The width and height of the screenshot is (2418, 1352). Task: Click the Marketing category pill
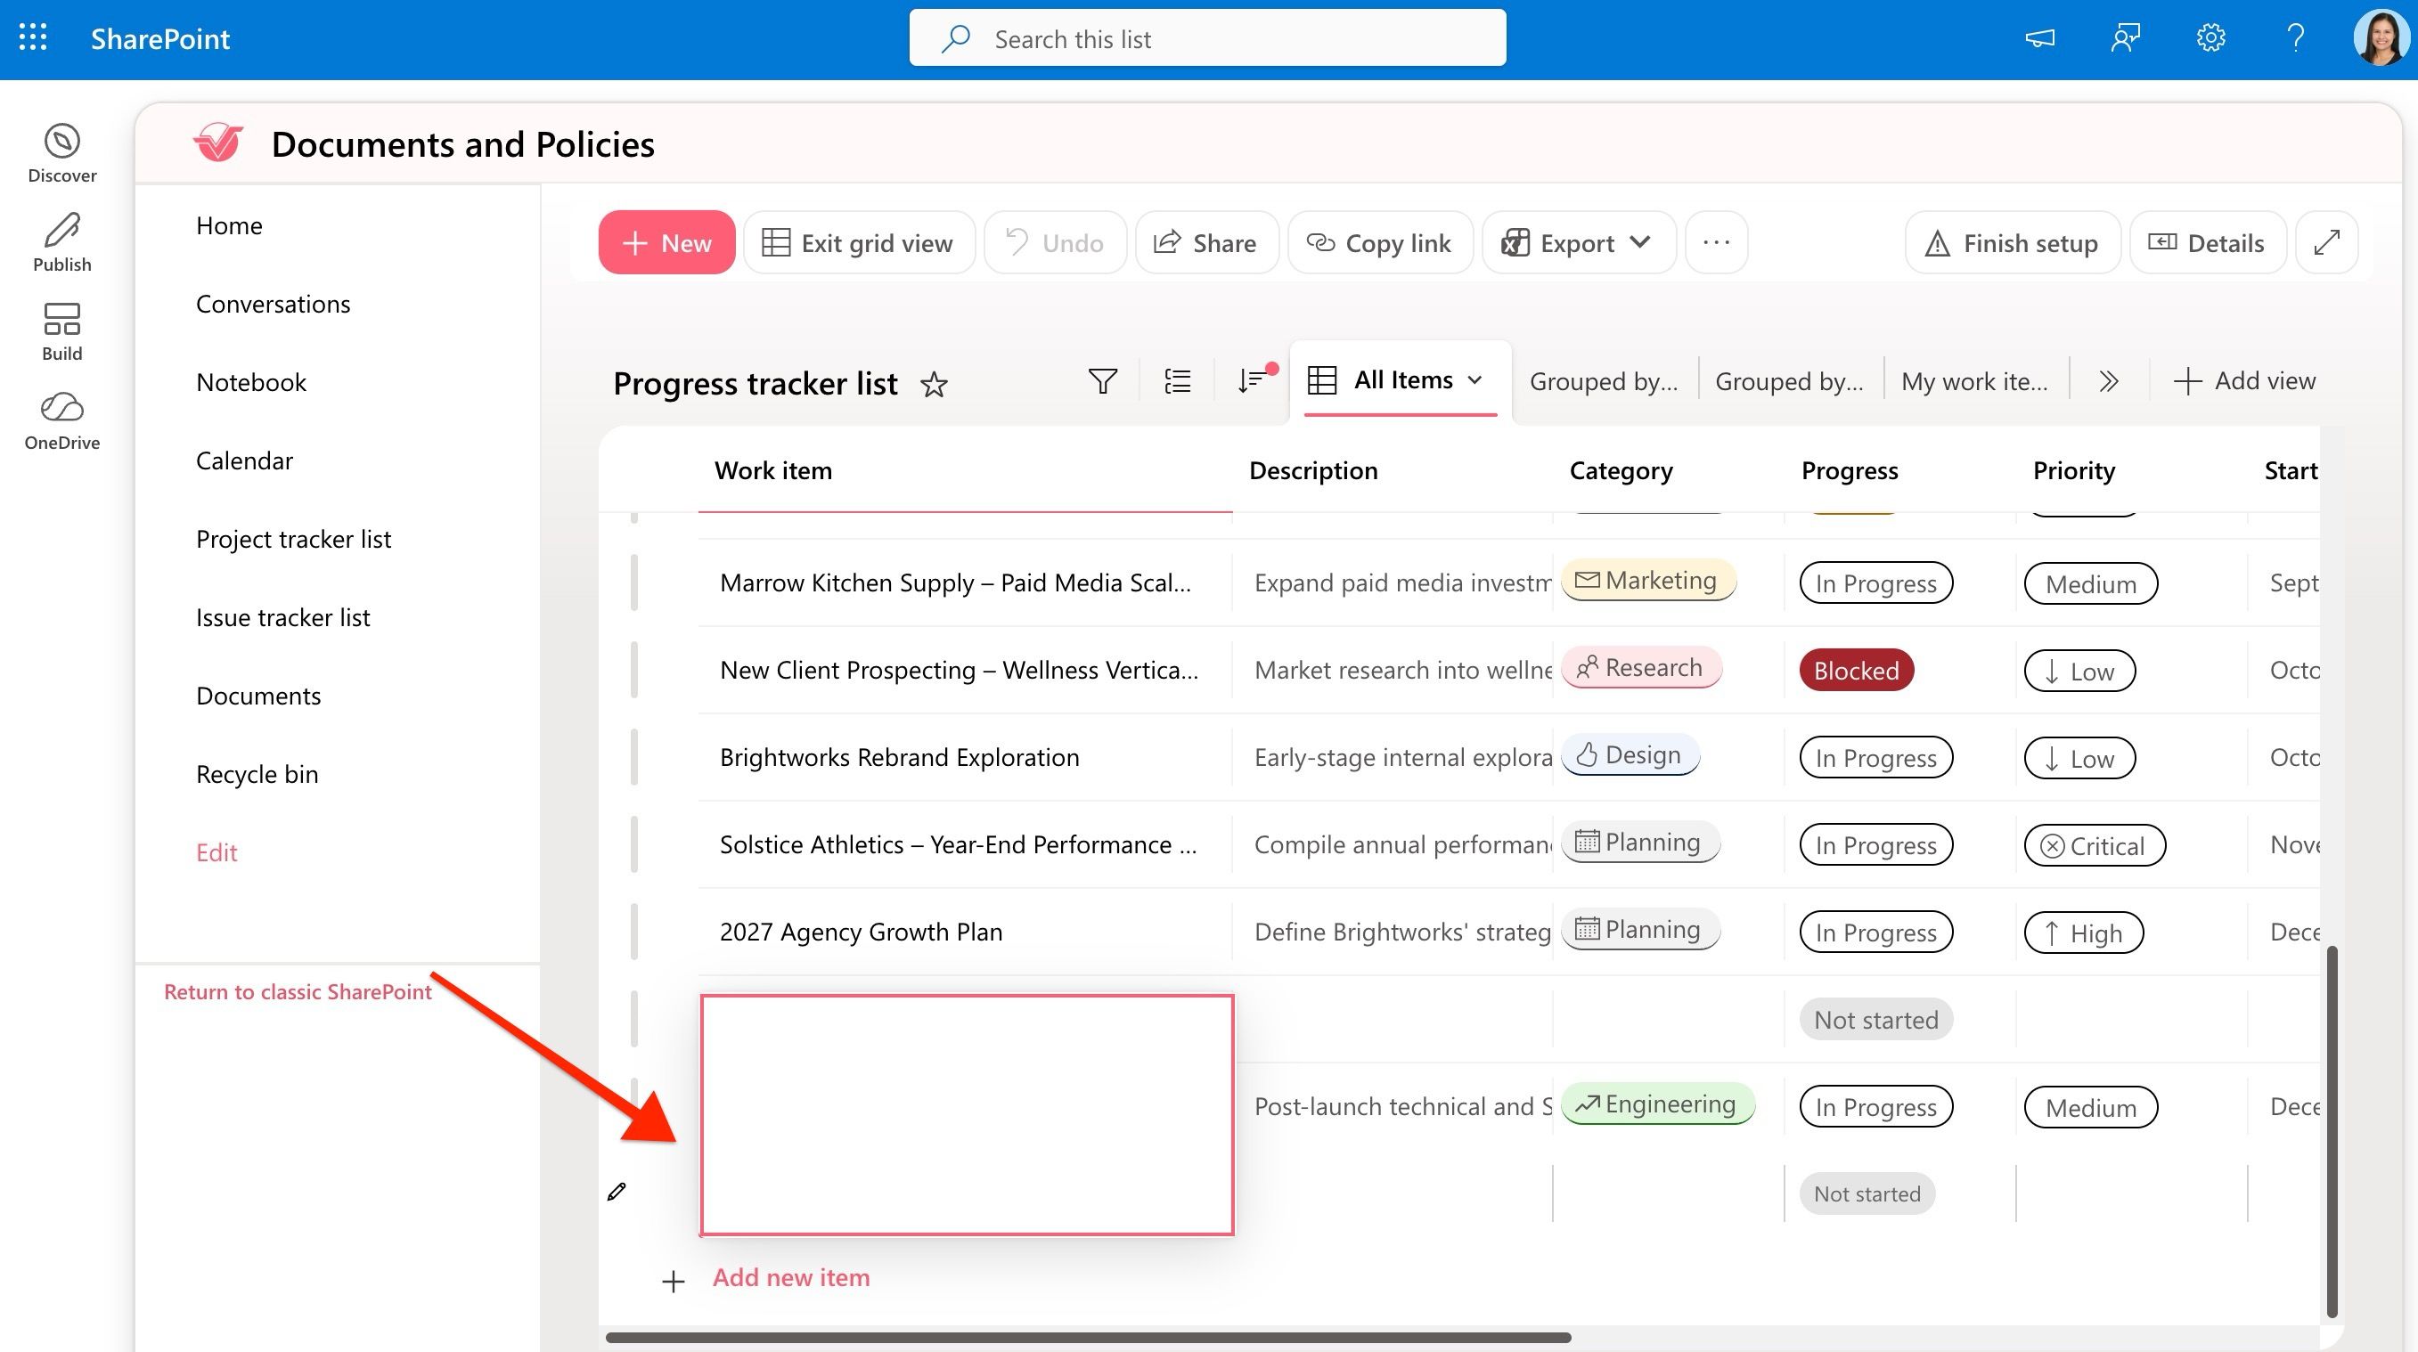[x=1648, y=581]
